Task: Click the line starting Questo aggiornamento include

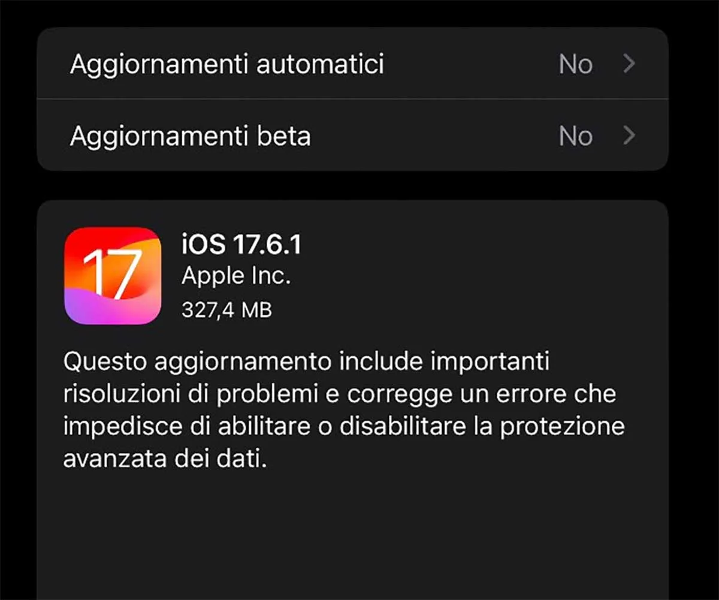Action: tap(307, 363)
